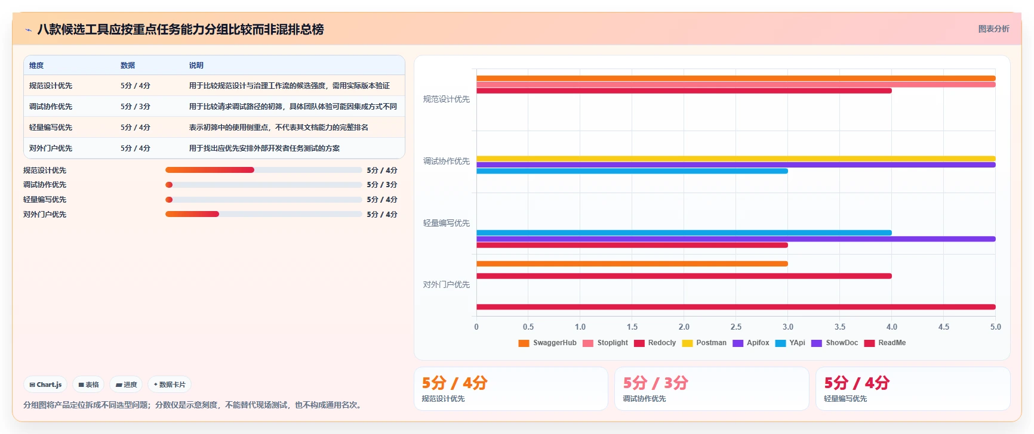Viewport: 1034px width, 434px height.
Task: Click the 调试协作优先 chart axis label
Action: (447, 161)
